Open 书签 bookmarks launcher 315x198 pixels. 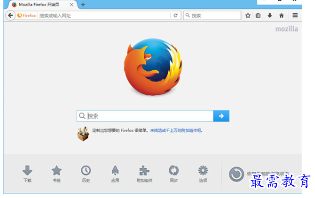[x=56, y=174]
